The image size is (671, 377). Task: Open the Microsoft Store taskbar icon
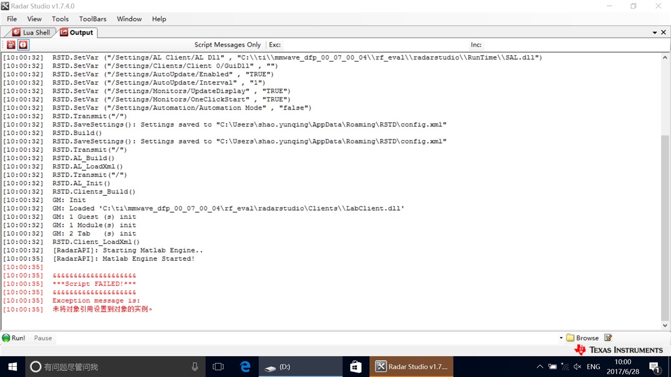click(356, 367)
